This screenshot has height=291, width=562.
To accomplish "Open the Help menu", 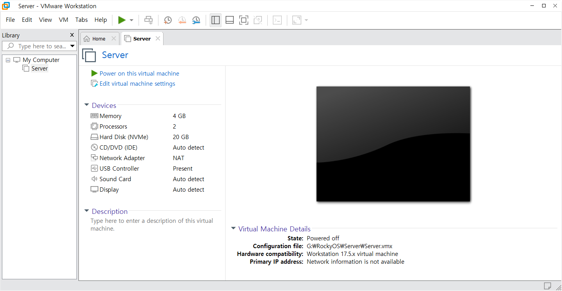I will [x=101, y=20].
